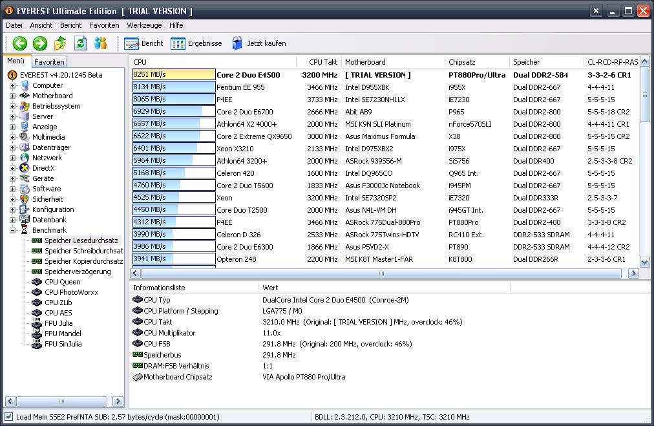
Task: Select the Netzwerk globe icon
Action: tap(25, 158)
